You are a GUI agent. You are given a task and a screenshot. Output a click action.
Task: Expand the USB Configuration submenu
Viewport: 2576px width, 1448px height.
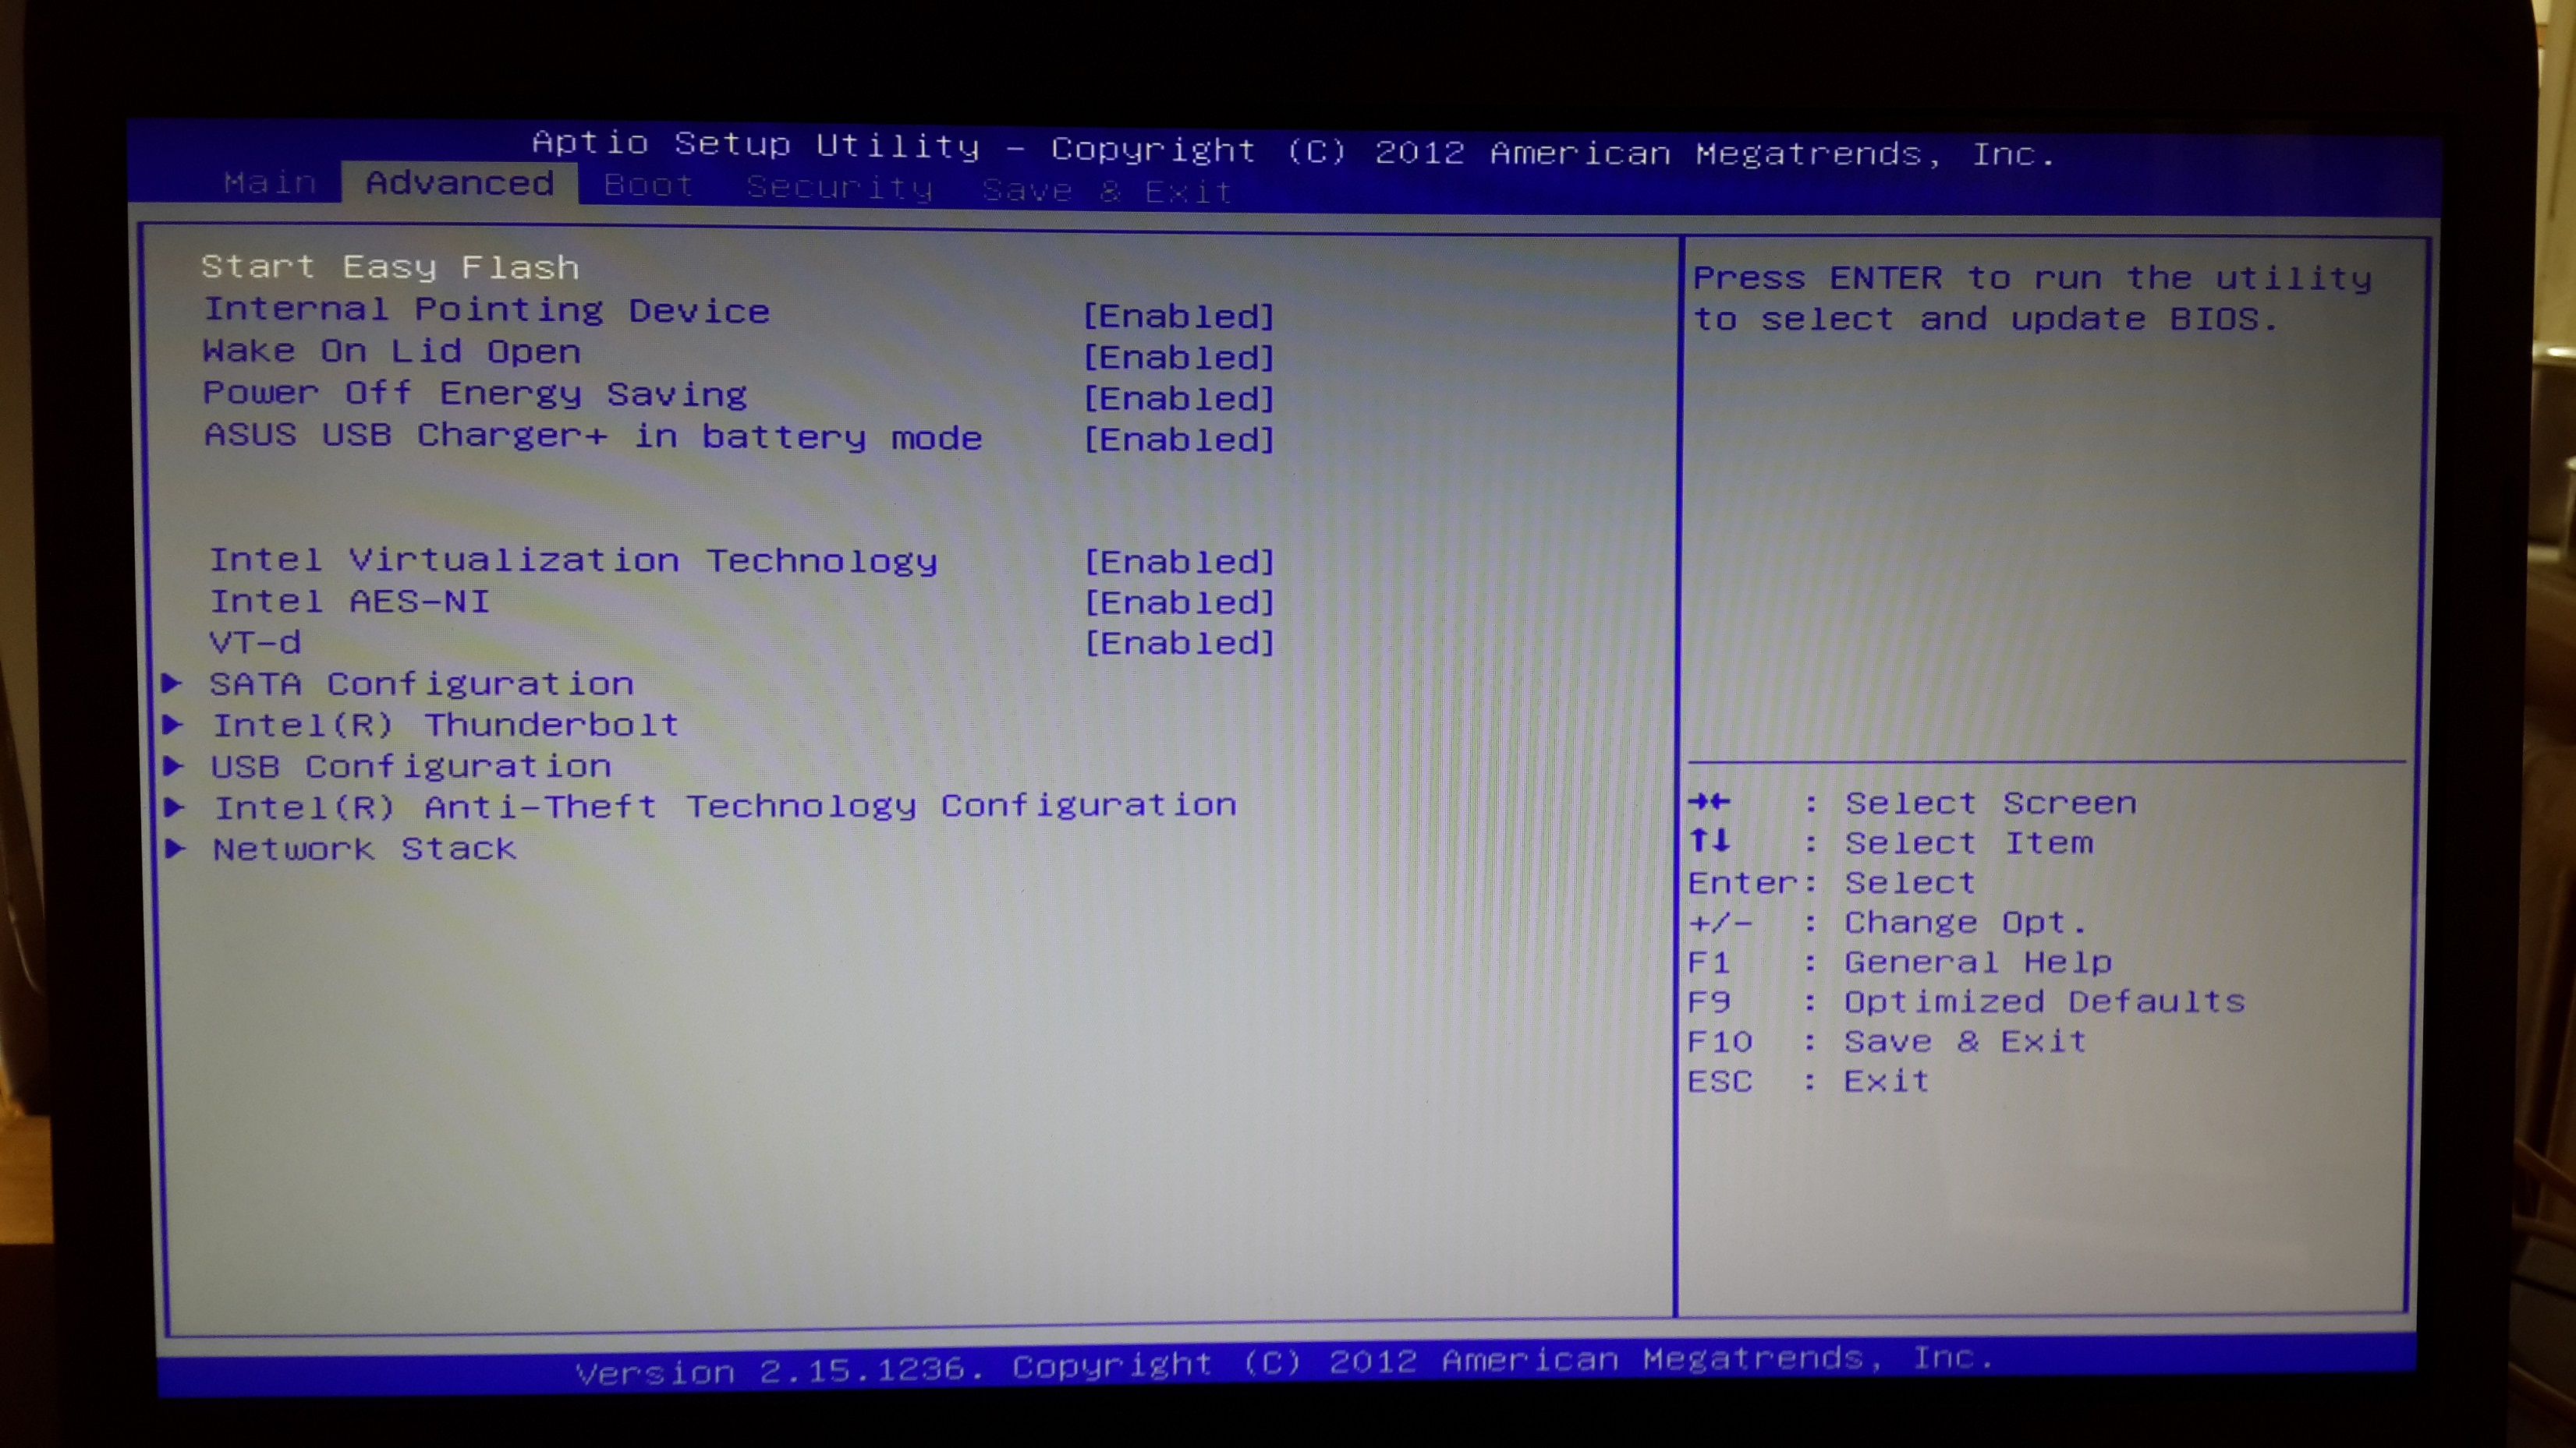(x=410, y=764)
